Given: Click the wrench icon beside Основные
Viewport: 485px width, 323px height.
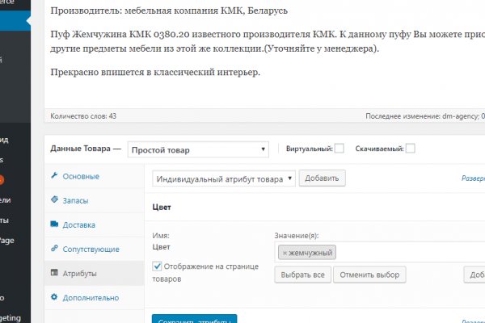Looking at the screenshot, I should point(54,176).
